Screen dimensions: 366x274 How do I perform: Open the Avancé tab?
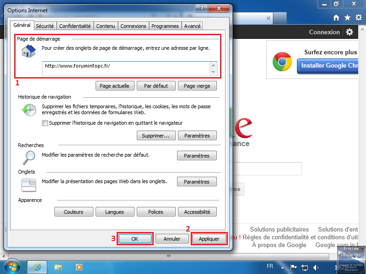[192, 26]
